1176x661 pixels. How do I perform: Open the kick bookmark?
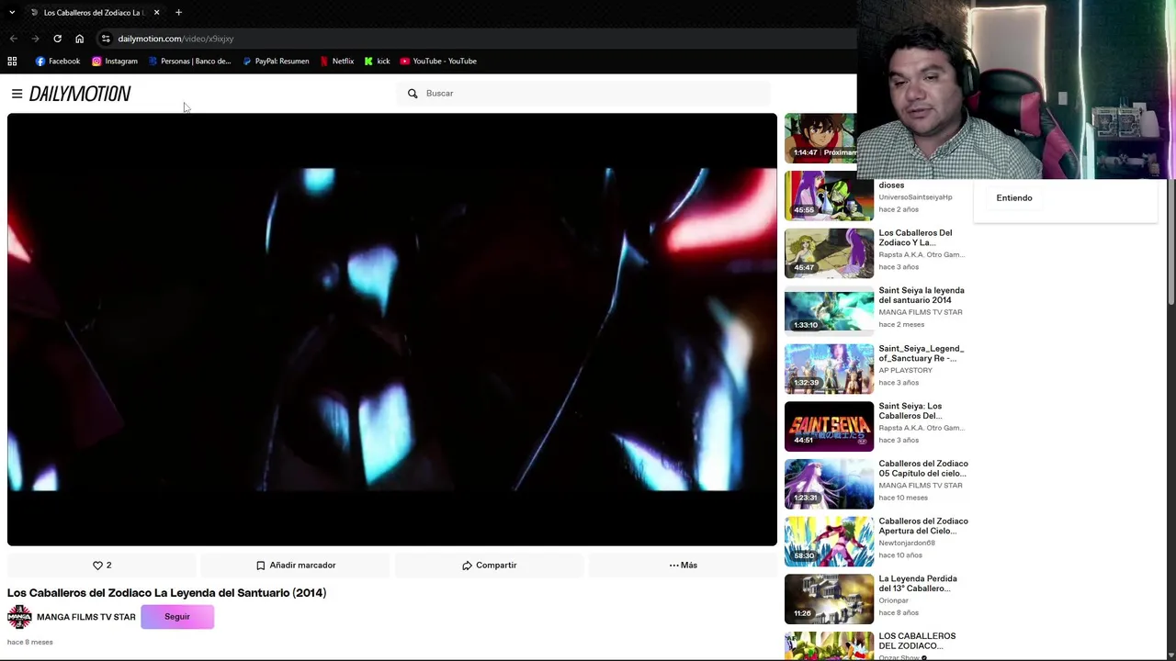(x=377, y=62)
